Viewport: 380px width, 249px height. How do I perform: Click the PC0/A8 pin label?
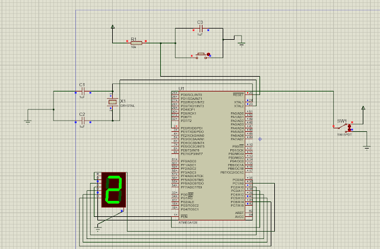point(238,180)
